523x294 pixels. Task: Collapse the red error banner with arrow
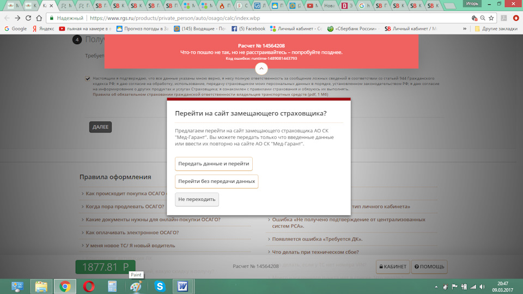click(x=261, y=68)
